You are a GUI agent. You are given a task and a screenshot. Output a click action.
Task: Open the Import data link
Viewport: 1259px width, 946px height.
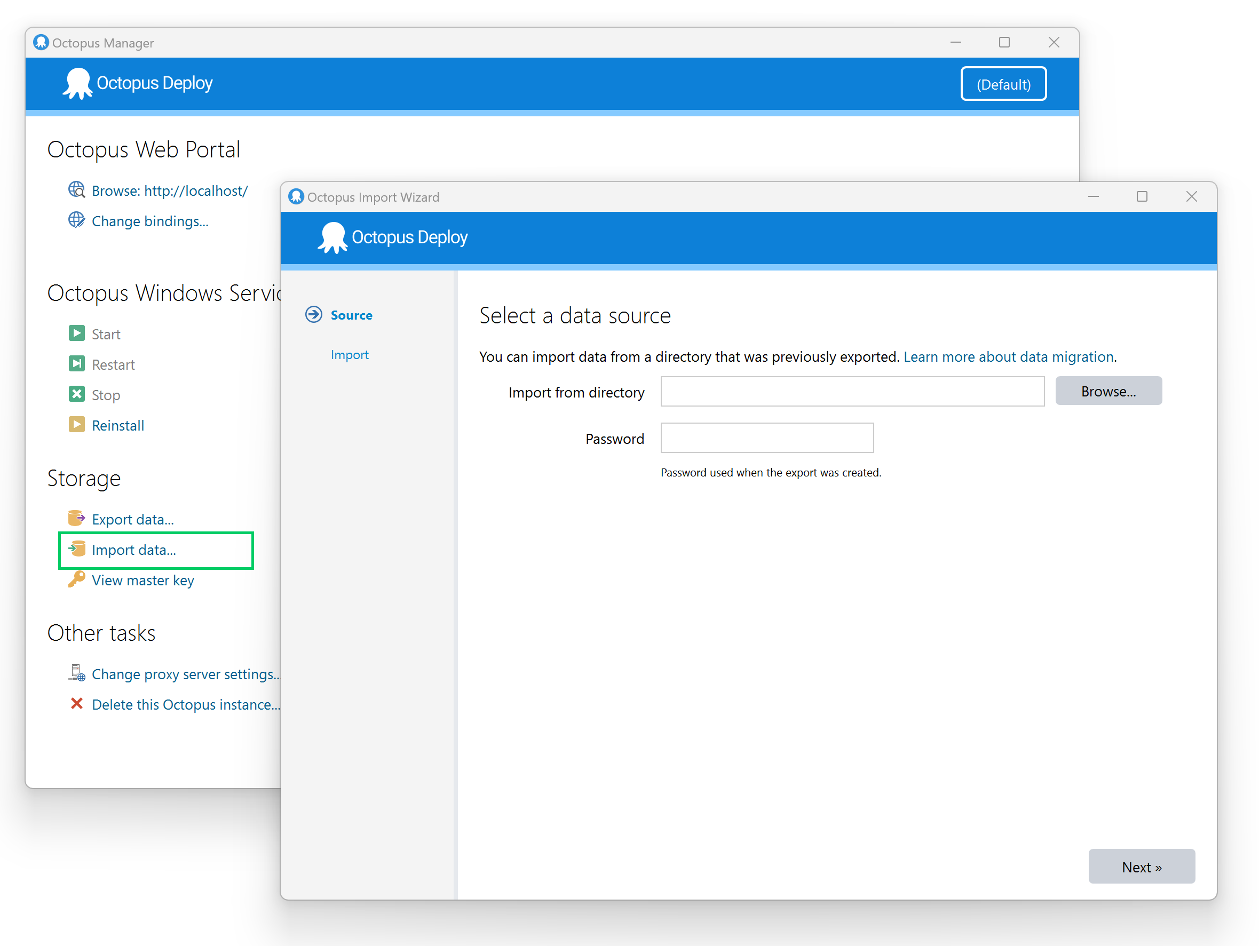134,550
